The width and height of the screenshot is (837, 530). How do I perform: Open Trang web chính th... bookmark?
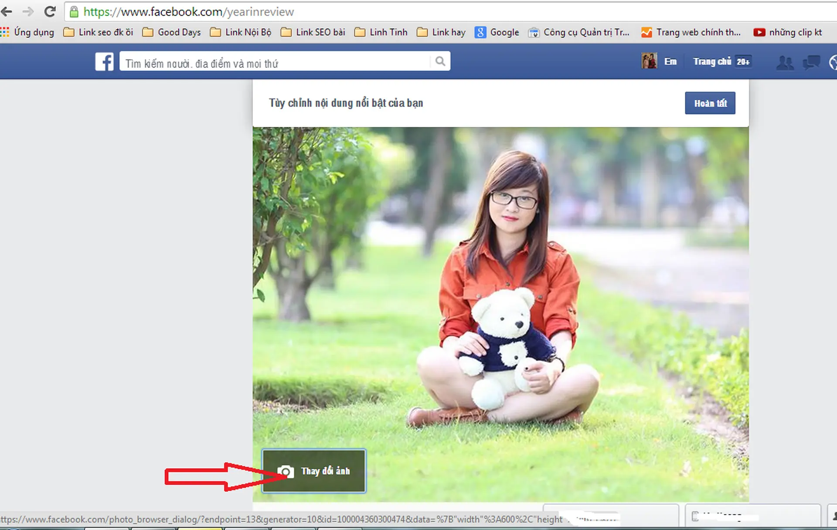point(691,32)
